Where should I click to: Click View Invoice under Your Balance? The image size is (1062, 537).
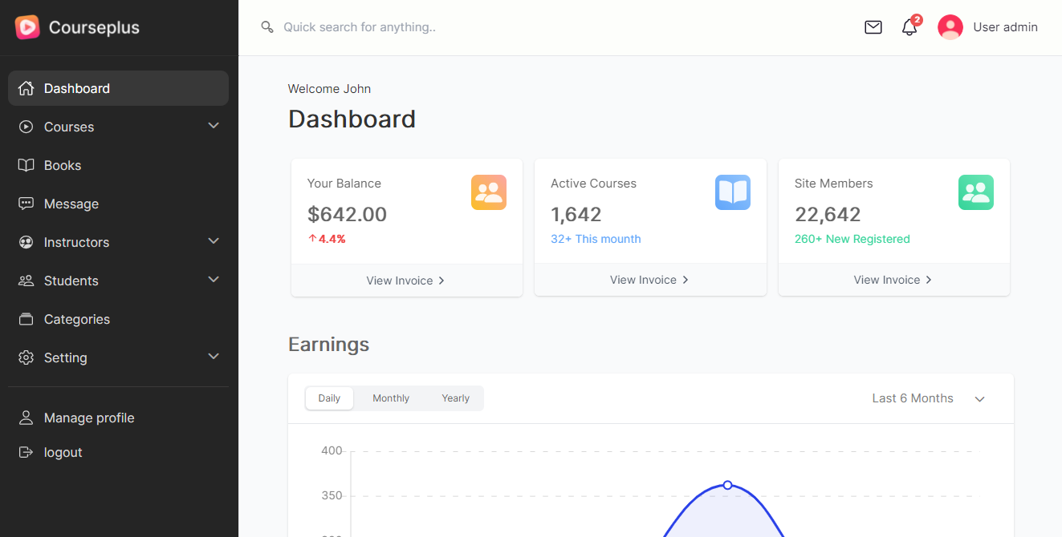pyautogui.click(x=406, y=281)
